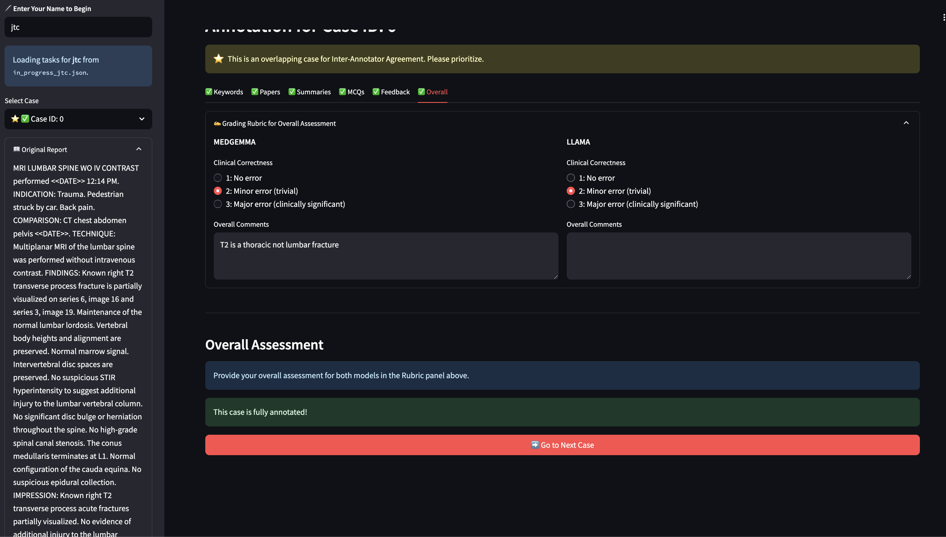Select LLAMA 3: Major error option
This screenshot has width=946, height=537.
point(570,204)
